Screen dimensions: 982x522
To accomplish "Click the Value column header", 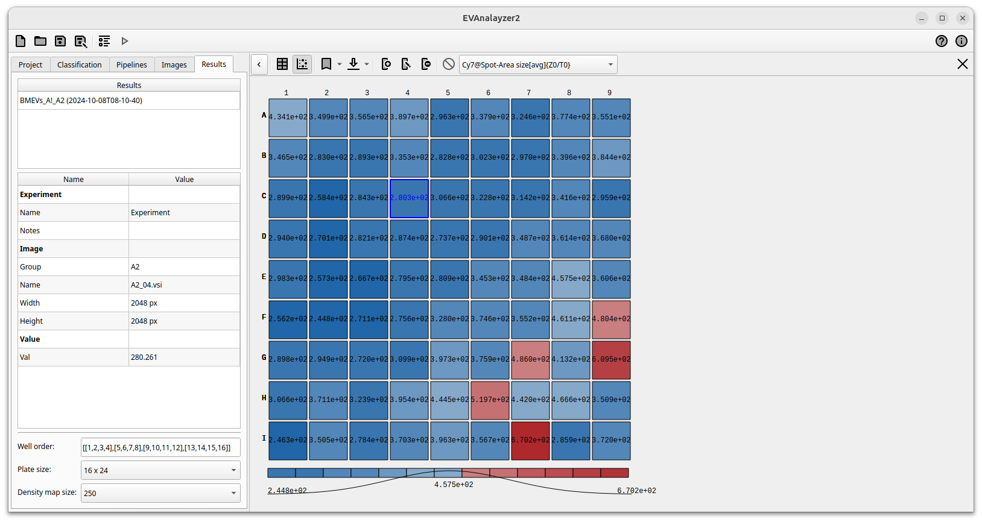I will coord(185,179).
